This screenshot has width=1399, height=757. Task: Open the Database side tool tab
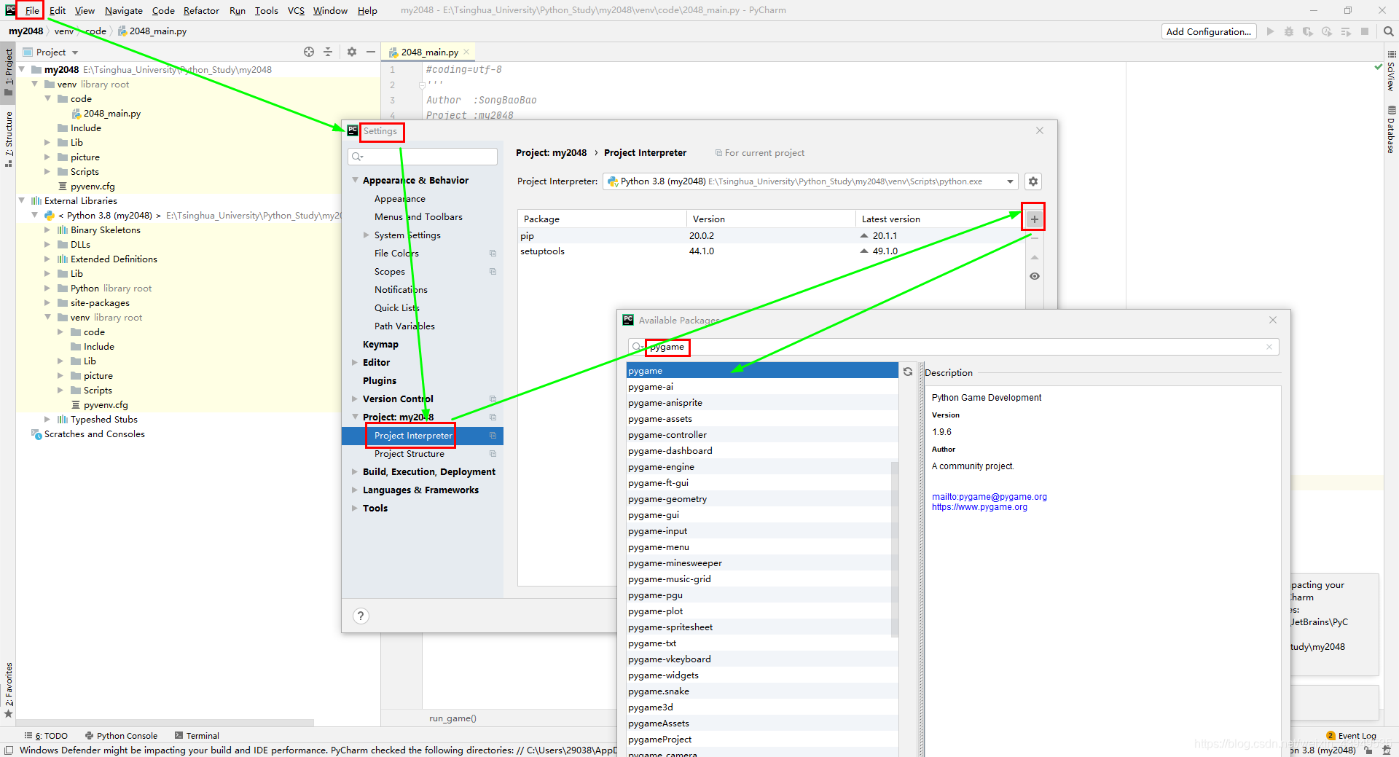pyautogui.click(x=1391, y=130)
